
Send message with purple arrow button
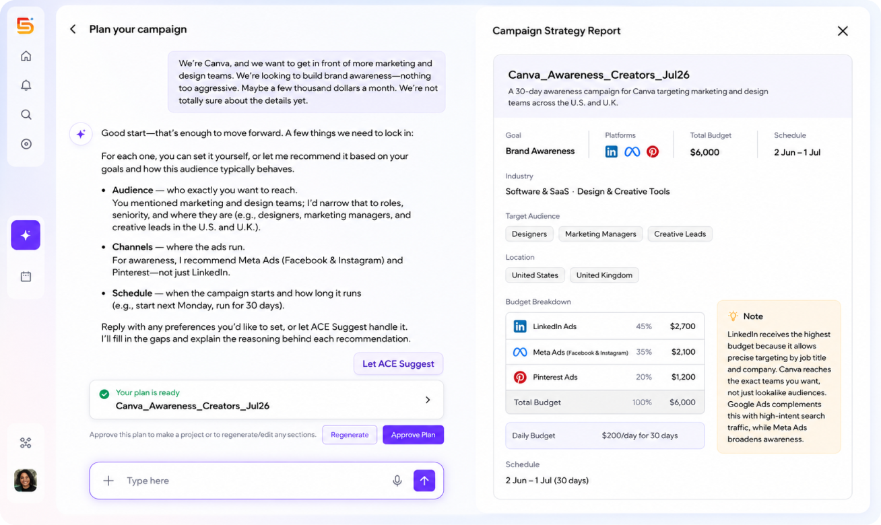pyautogui.click(x=424, y=481)
